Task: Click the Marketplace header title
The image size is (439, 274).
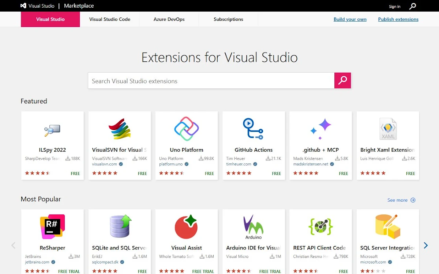Action: pyautogui.click(x=79, y=6)
